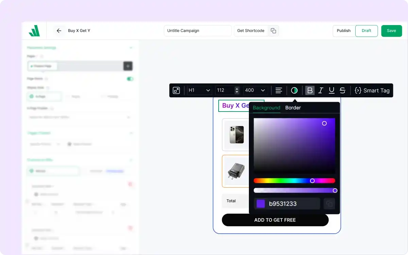Open the contrast color picker icon

[x=294, y=90]
